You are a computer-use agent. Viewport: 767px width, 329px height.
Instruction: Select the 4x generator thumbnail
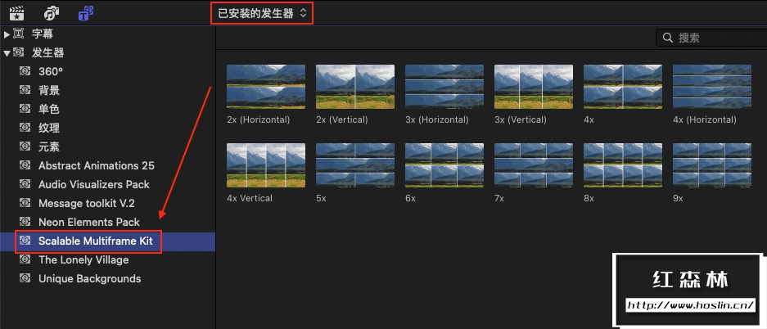click(x=623, y=87)
